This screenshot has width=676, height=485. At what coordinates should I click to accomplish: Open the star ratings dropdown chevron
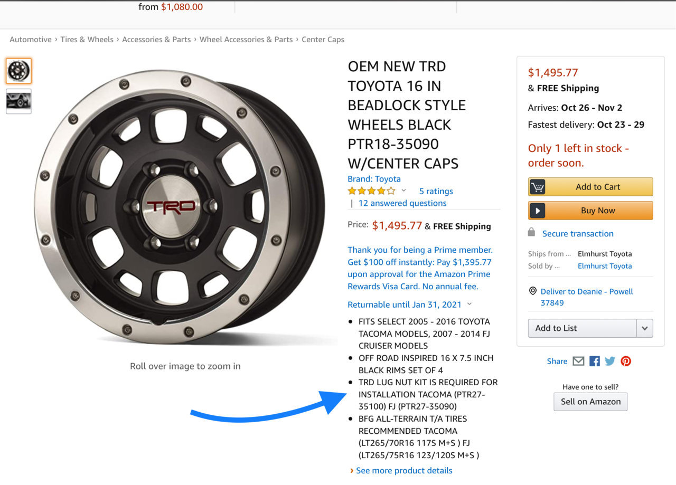click(404, 191)
